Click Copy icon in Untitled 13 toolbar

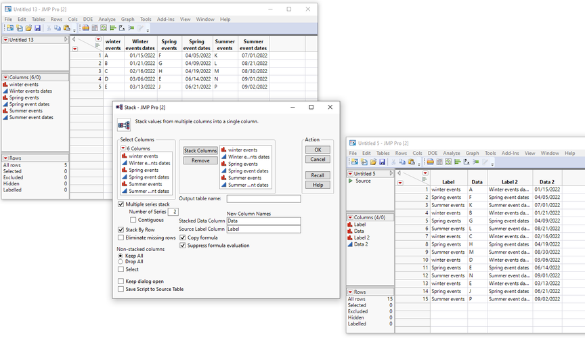58,28
